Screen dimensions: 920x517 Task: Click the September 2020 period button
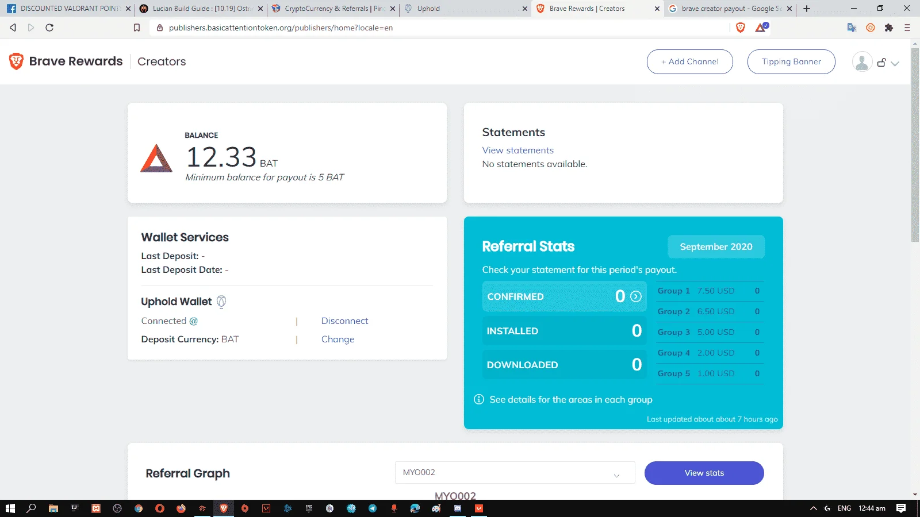[716, 246]
